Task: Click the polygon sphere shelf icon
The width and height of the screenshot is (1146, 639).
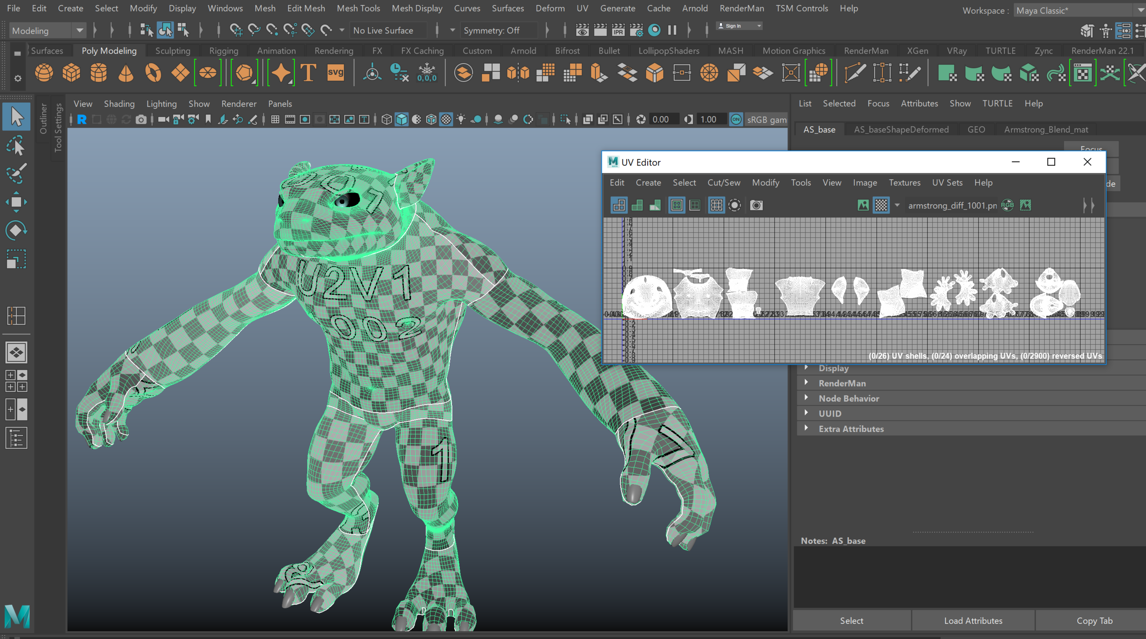Action: click(x=44, y=73)
